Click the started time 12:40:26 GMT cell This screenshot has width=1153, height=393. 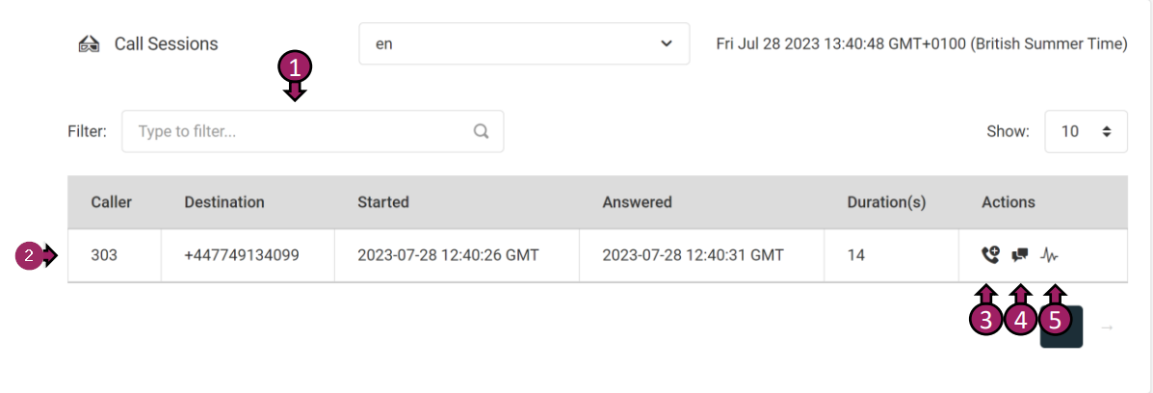pos(448,255)
